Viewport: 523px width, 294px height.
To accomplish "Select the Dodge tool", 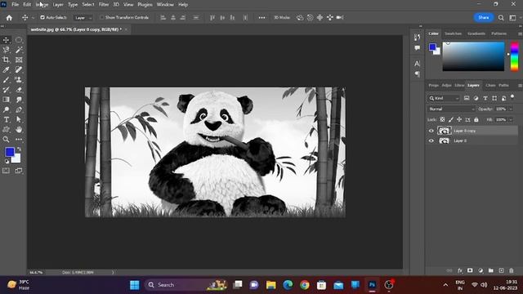I will [6, 109].
